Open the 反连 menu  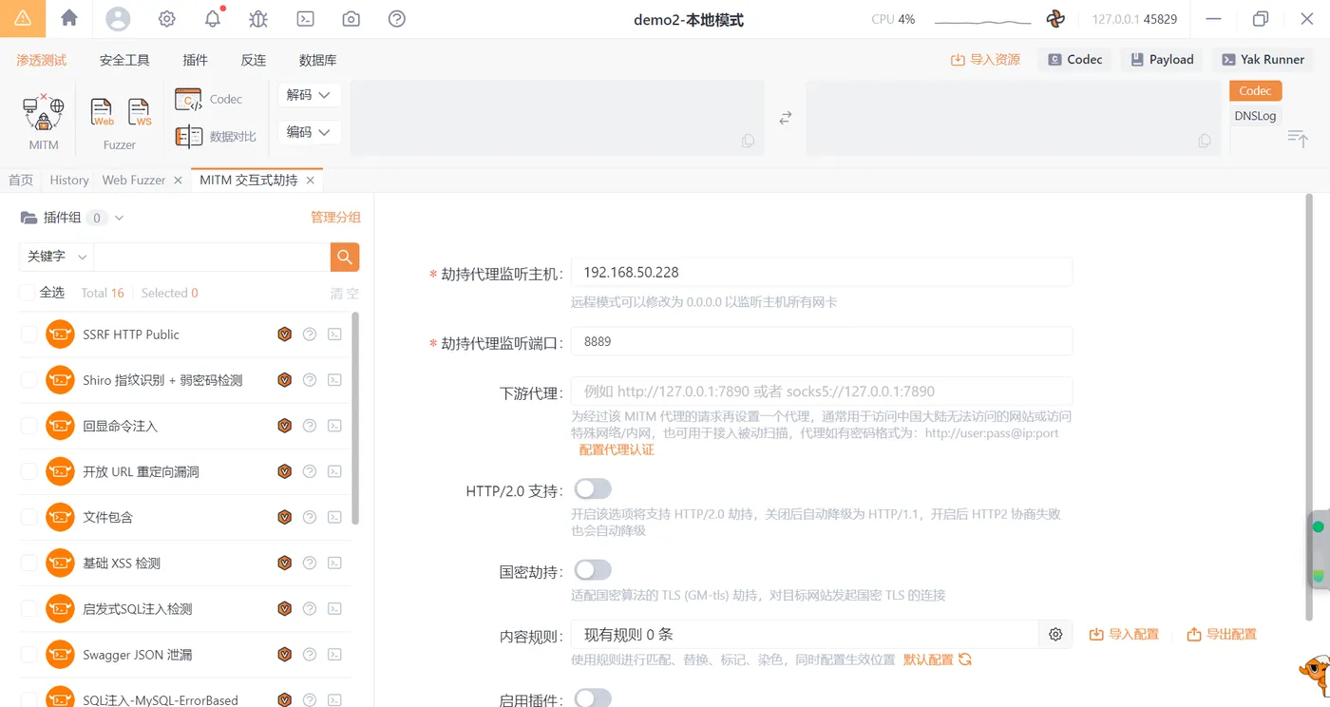(254, 60)
